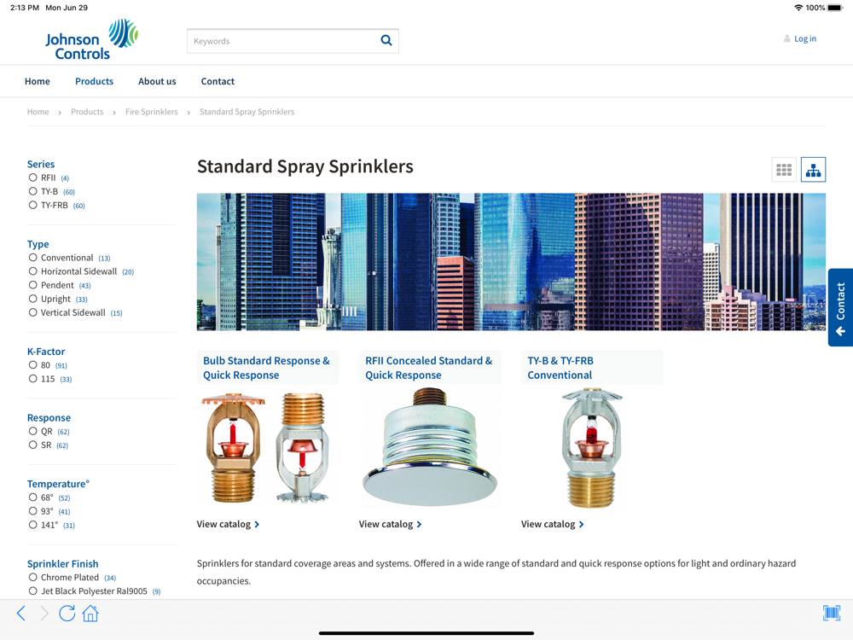
Task: Click the Series filter heading
Action: (41, 164)
